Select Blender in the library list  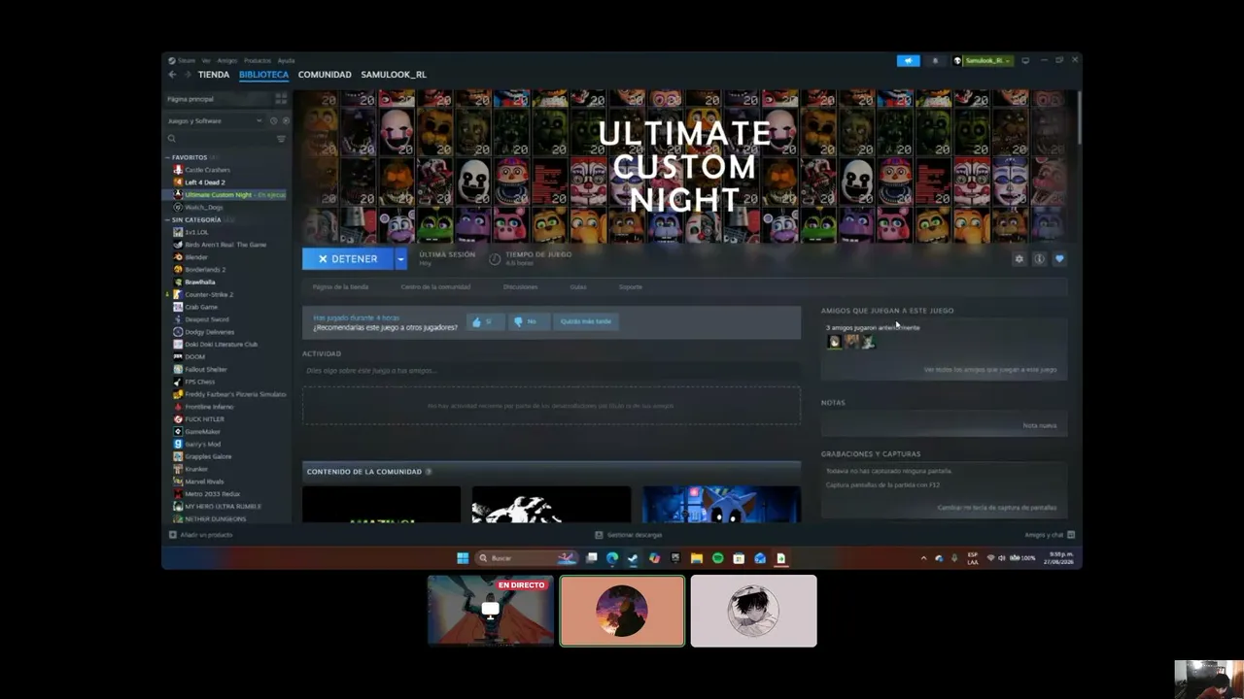tap(197, 257)
